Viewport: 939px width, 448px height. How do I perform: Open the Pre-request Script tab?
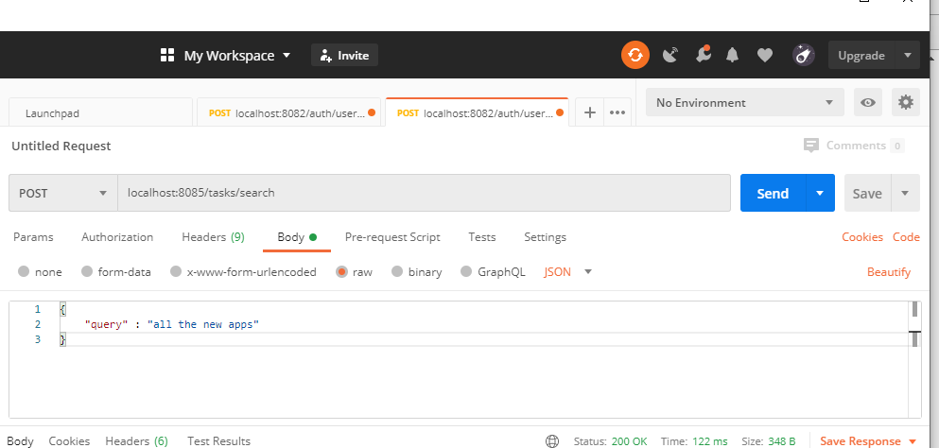click(392, 237)
